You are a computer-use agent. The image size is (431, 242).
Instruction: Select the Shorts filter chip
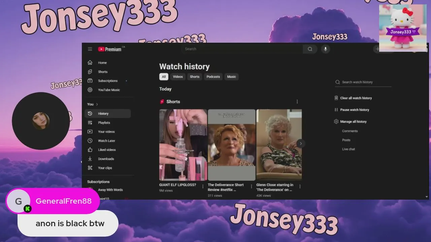195,77
